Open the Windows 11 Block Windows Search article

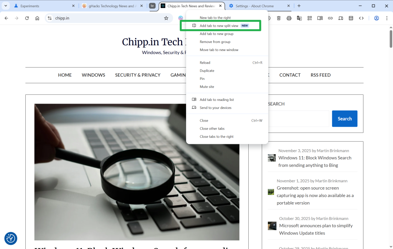click(x=315, y=161)
